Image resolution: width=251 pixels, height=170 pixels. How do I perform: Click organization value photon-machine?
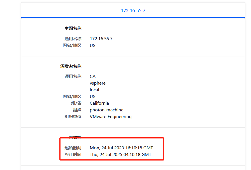pos(107,110)
